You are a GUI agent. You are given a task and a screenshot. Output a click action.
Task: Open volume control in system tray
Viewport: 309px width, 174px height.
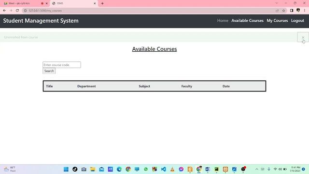pyautogui.click(x=280, y=169)
